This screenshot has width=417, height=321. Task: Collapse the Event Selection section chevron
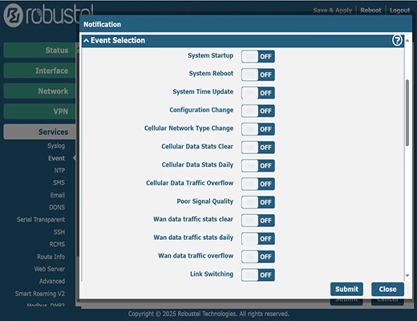(x=86, y=41)
